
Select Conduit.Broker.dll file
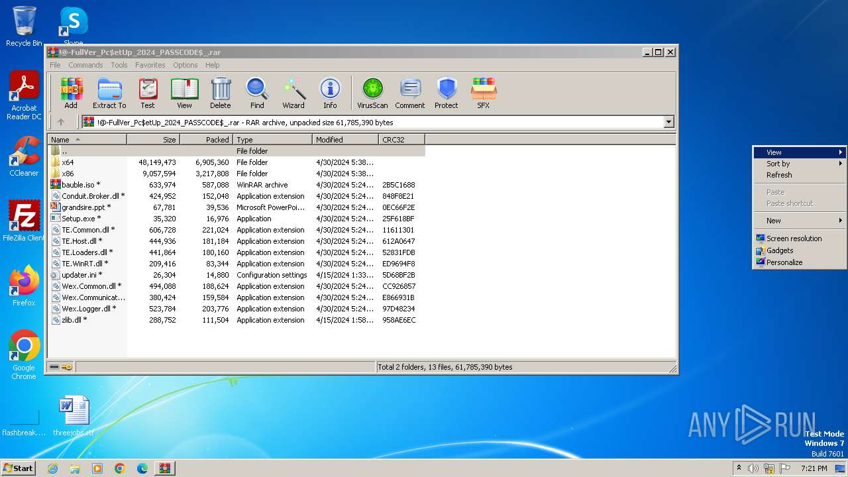(237, 196)
